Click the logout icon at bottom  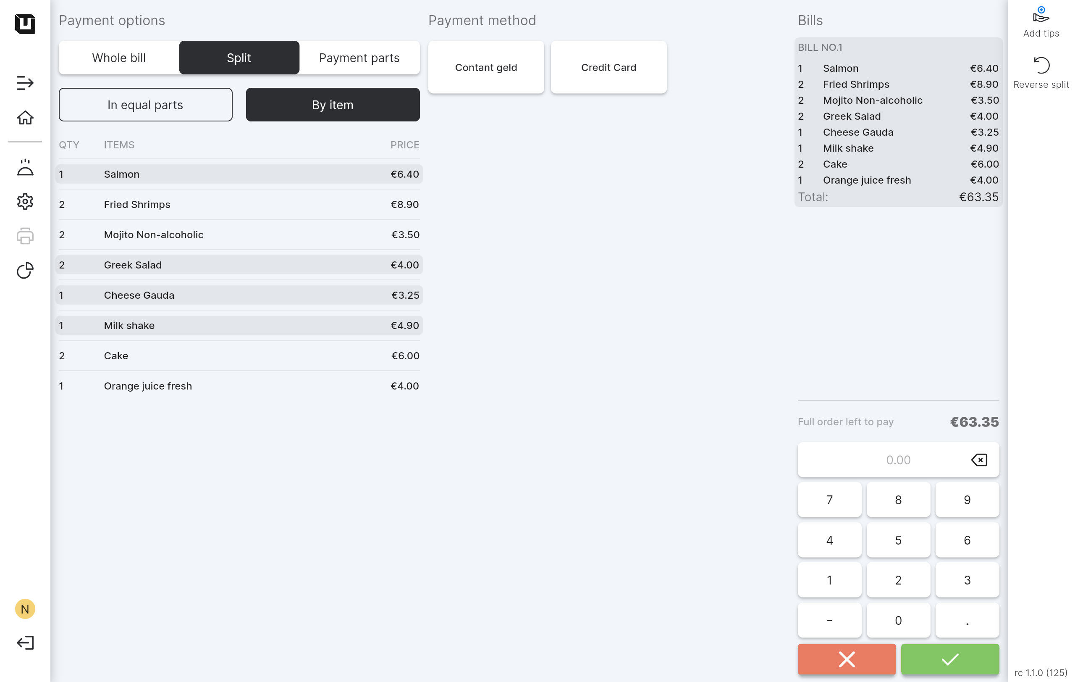tap(25, 643)
